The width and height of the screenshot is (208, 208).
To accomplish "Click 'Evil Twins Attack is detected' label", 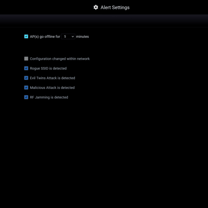I will tap(53, 78).
